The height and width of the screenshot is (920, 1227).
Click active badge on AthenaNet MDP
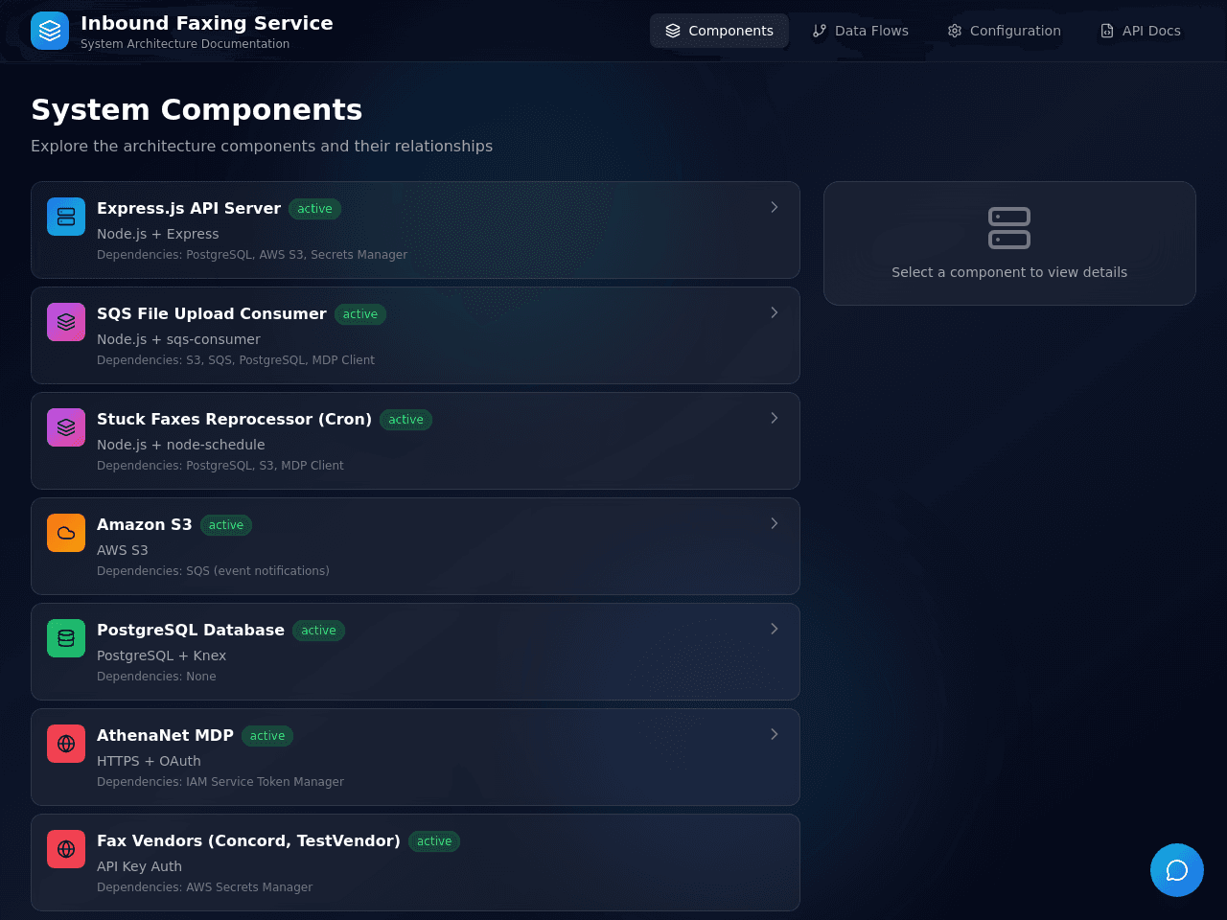coord(267,736)
